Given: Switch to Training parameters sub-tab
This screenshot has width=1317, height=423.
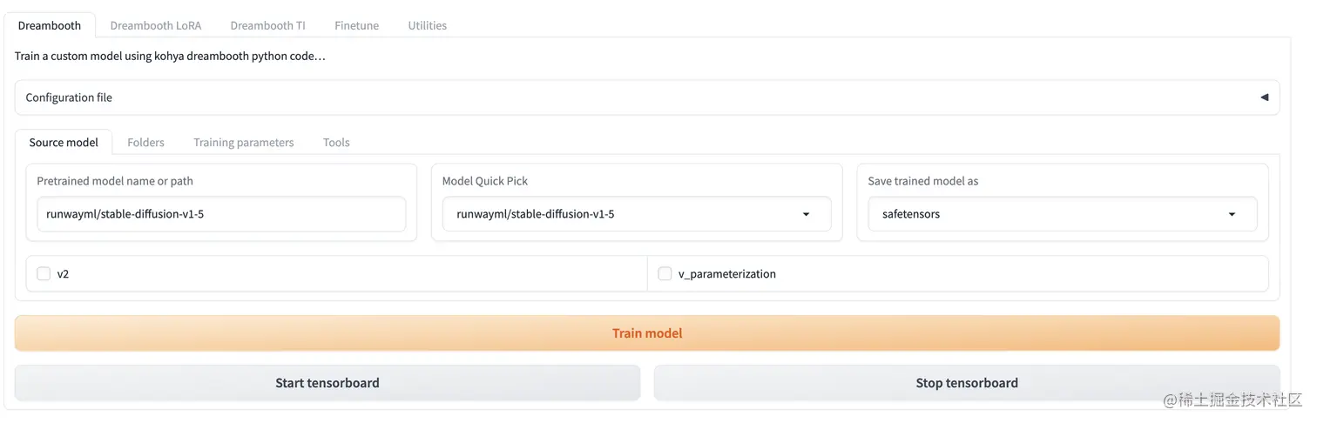Looking at the screenshot, I should point(243,142).
